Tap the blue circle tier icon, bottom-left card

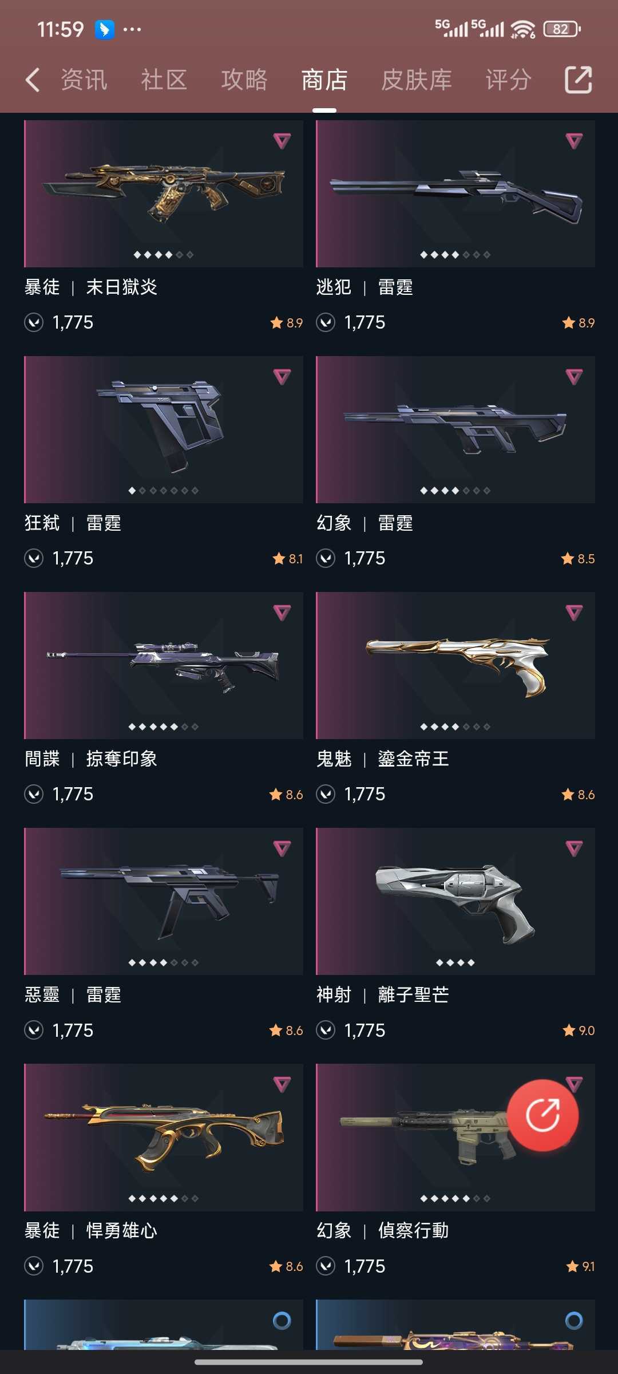[282, 1320]
